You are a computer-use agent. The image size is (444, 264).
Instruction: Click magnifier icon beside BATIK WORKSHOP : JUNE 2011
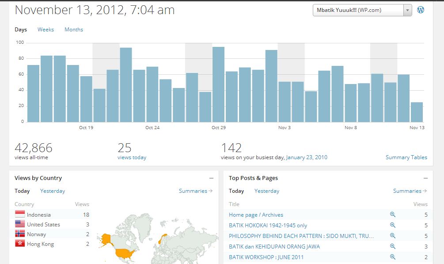point(392,257)
